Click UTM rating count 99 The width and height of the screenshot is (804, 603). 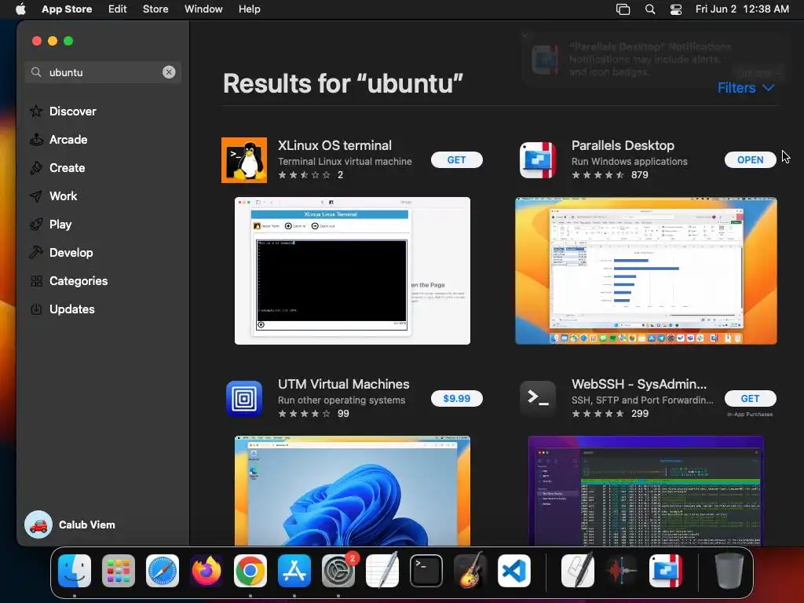pos(344,413)
